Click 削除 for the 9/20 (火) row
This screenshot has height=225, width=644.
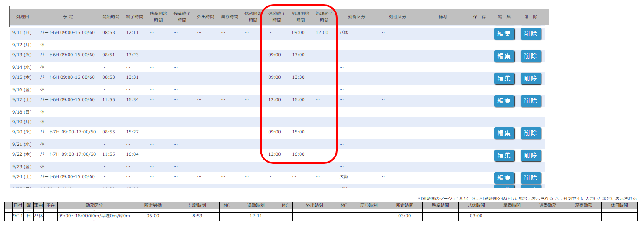click(531, 133)
